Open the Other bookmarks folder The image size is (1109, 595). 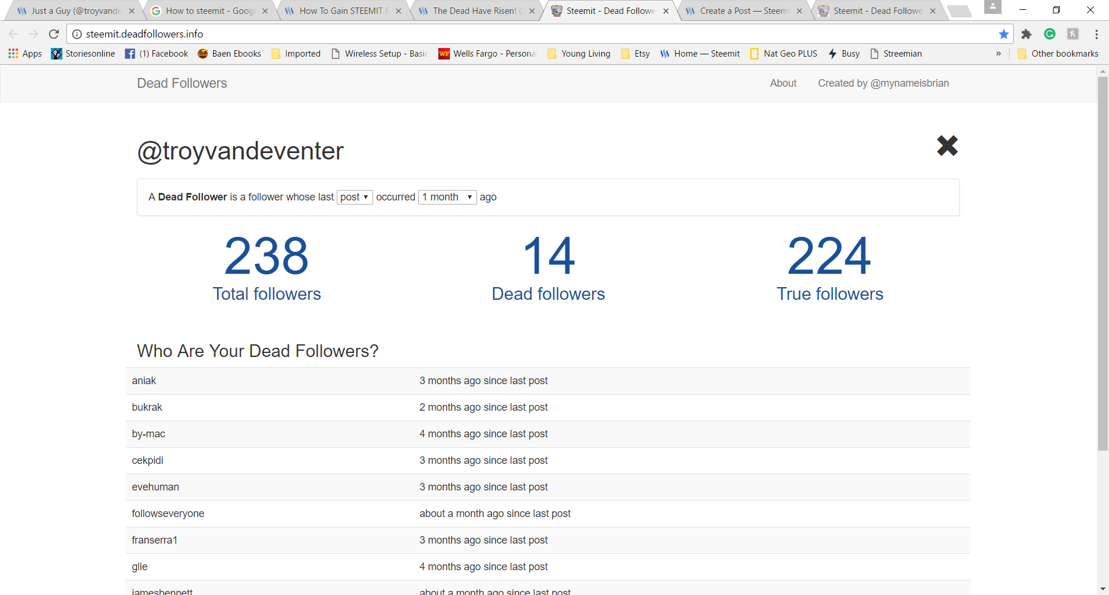click(1058, 54)
